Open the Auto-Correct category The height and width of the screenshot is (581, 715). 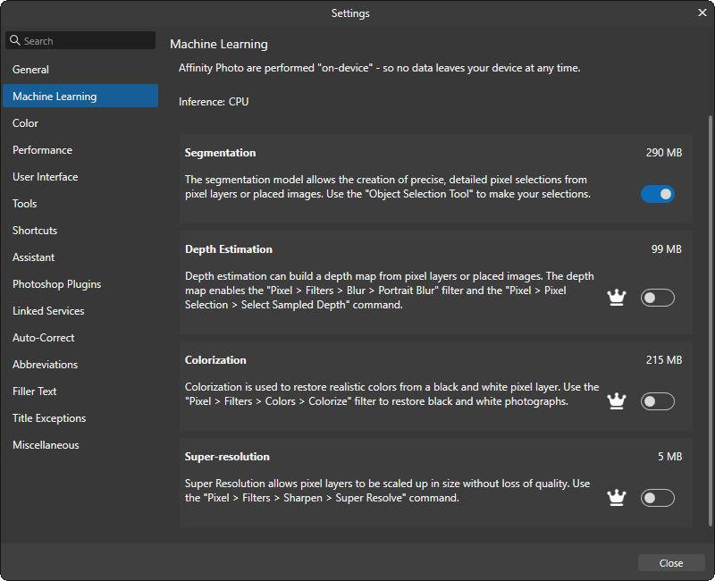44,338
